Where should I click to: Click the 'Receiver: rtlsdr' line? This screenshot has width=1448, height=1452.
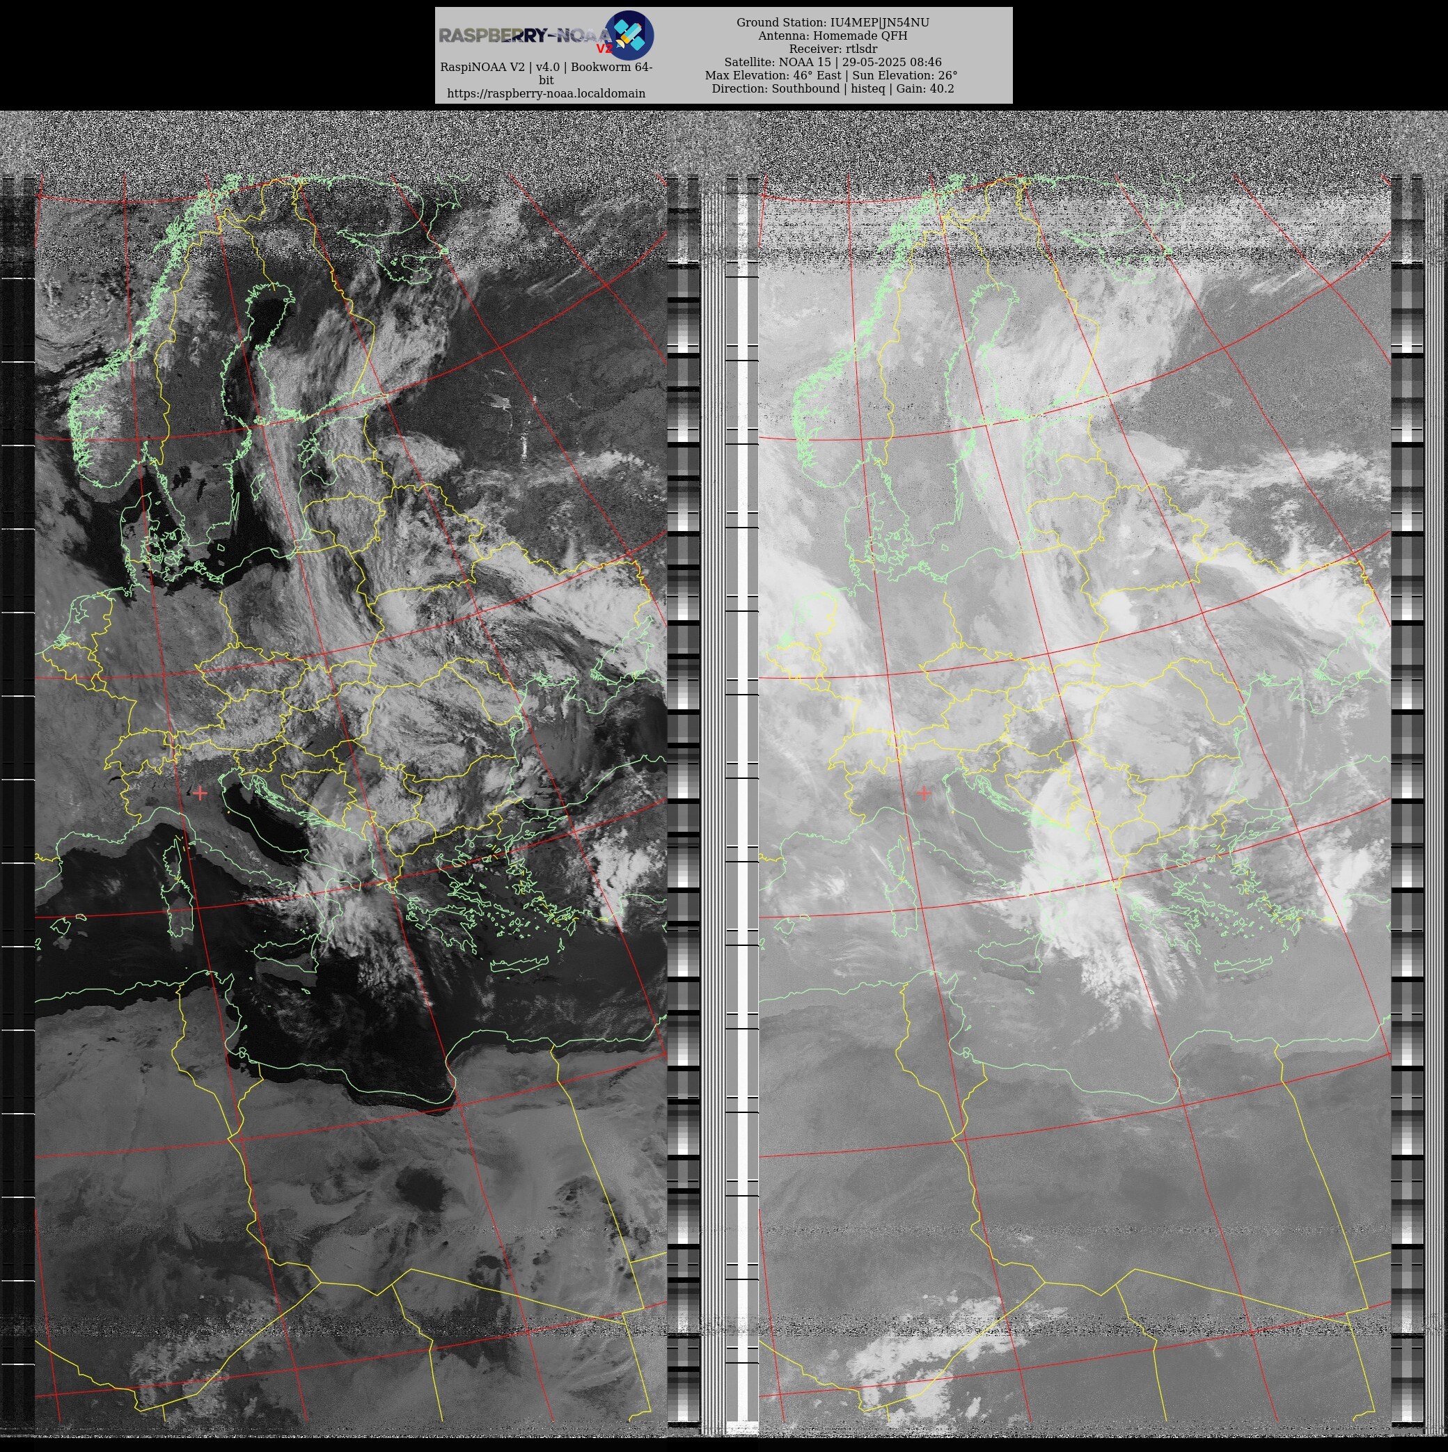tap(833, 49)
